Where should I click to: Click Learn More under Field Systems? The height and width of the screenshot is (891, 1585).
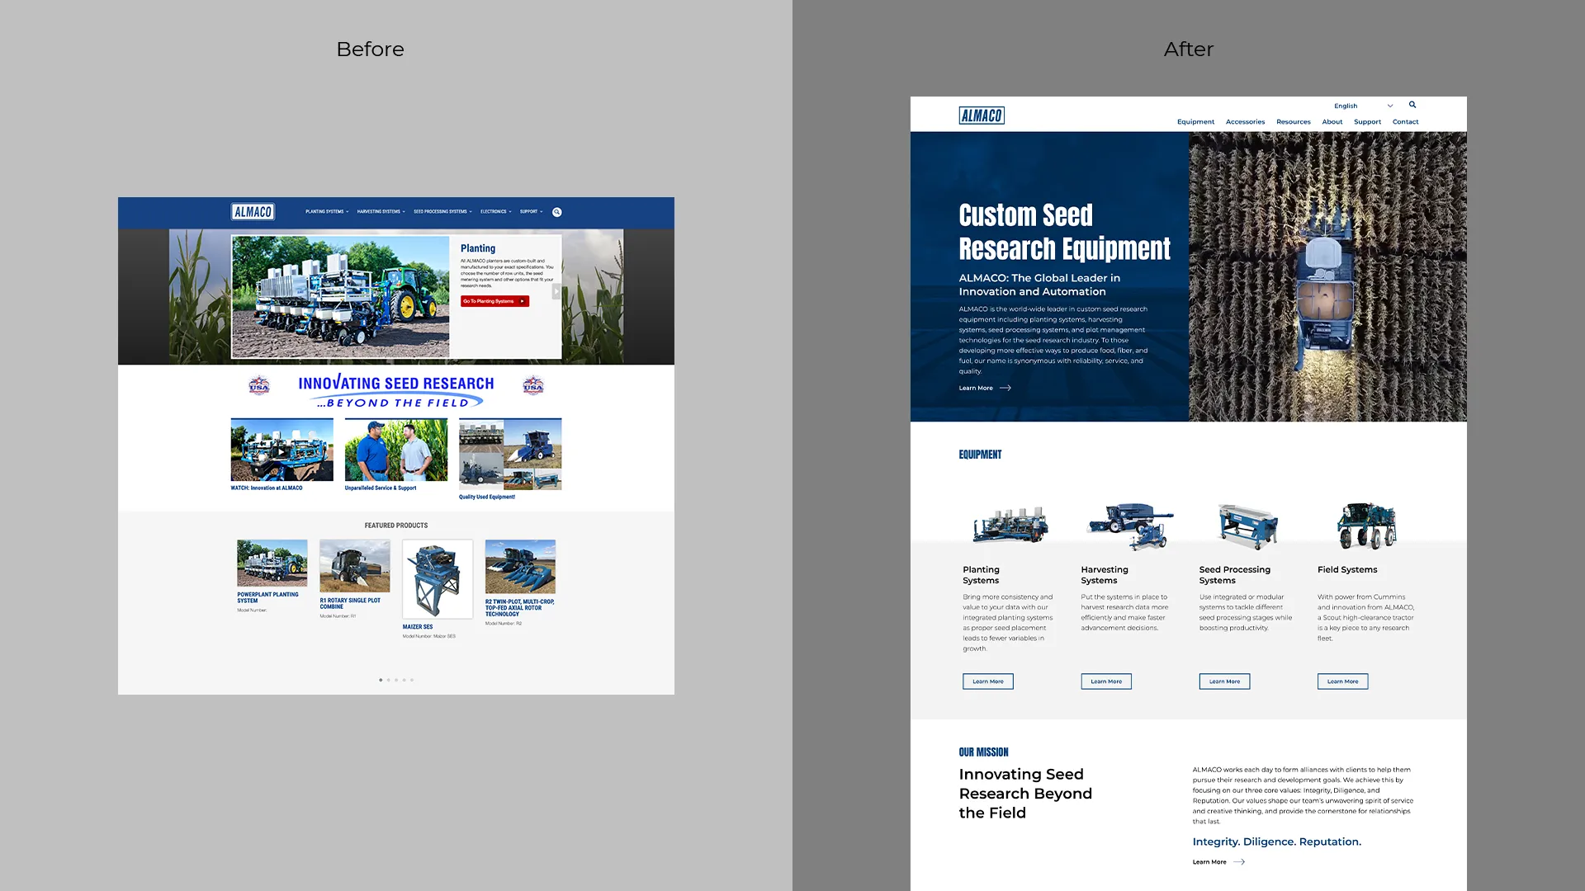[x=1342, y=681]
